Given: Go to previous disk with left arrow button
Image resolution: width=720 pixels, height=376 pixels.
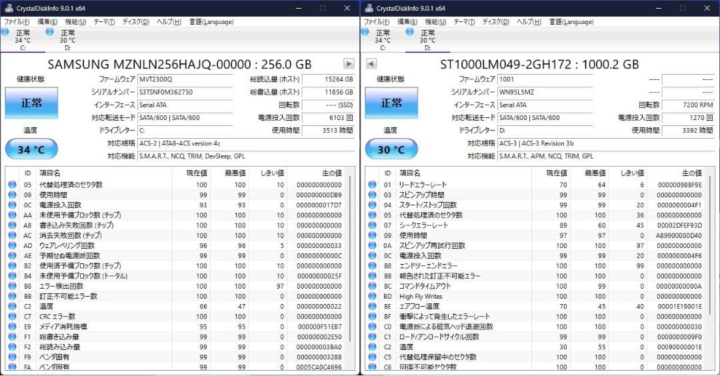Looking at the screenshot, I should tap(371, 64).
